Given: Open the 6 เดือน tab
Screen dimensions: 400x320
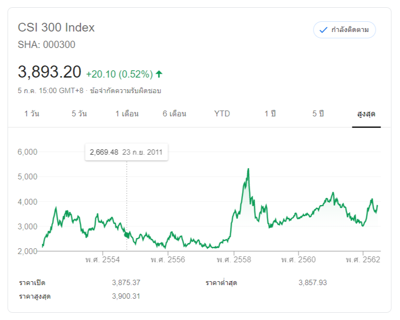Looking at the screenshot, I should coord(174,114).
